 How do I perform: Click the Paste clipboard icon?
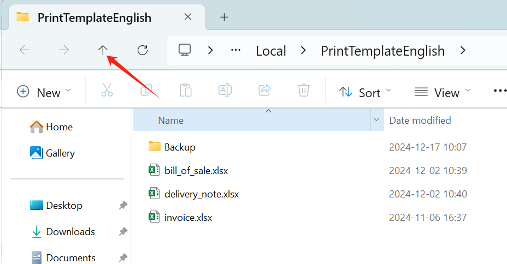coord(185,91)
